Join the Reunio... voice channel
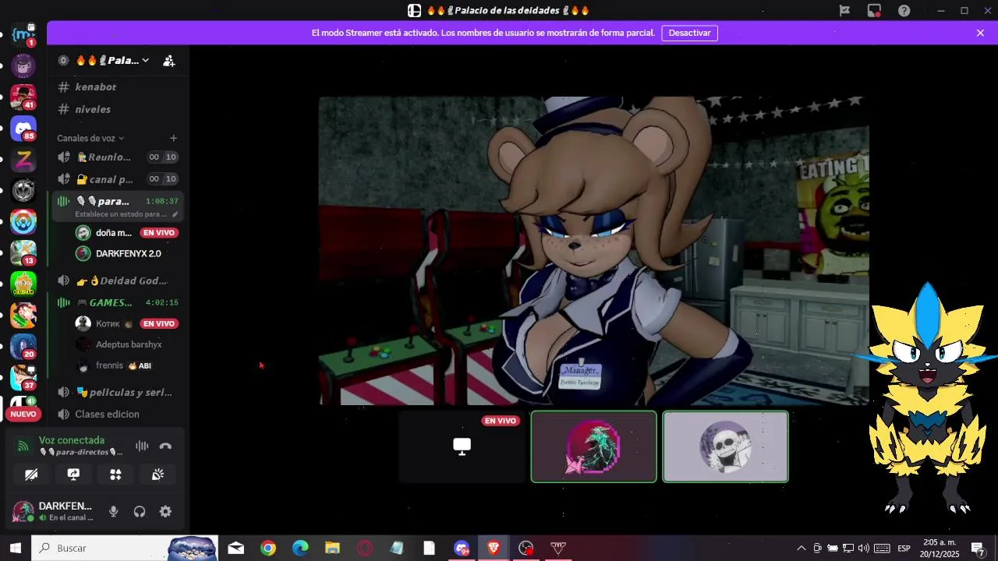Screen dimensions: 998x561 click(x=117, y=157)
